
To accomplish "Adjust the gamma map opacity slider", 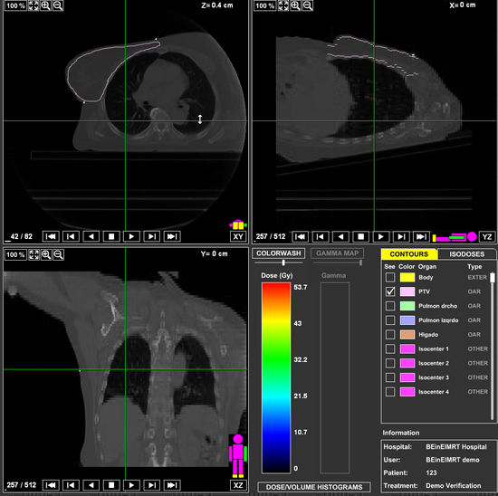I will click(x=360, y=262).
